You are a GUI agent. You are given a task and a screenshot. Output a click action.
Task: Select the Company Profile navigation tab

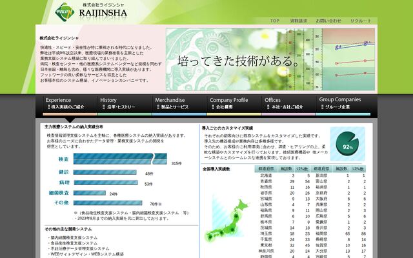pos(234,105)
